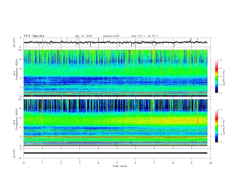The width and height of the screenshot is (237, 183).
Task: Click the ch.2 frequency spectrogram panel
Action: [115, 123]
